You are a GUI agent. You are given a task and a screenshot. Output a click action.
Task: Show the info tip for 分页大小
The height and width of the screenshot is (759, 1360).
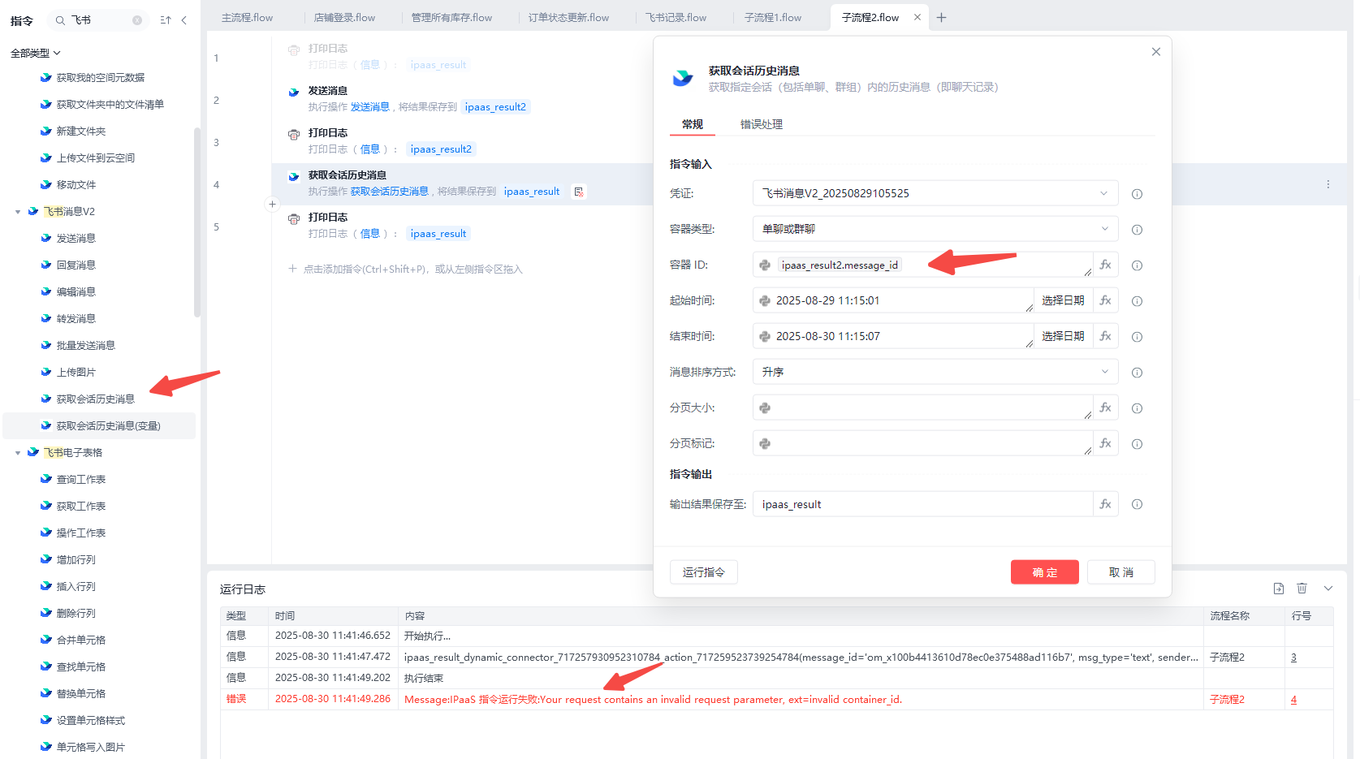1138,408
